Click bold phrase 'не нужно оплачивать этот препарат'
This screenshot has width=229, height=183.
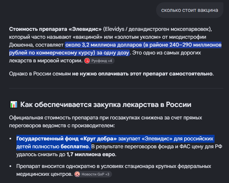click(120, 74)
